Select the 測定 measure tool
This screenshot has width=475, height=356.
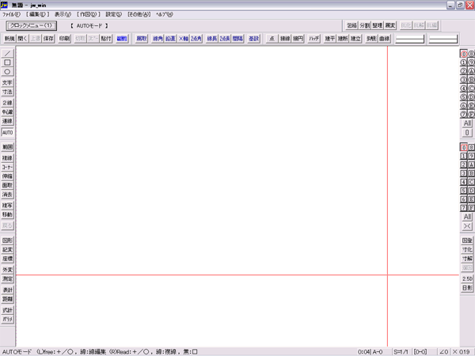7,278
